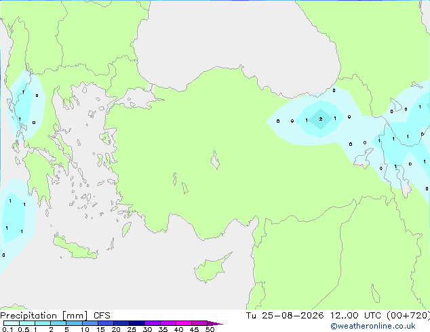Click the 12..00 UTC time label
The width and height of the screenshot is (430, 332).
[355, 316]
